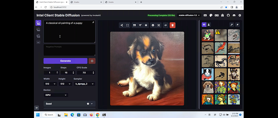The image size is (278, 118).
Task: Delete the current image with trash button
Action: point(172,25)
